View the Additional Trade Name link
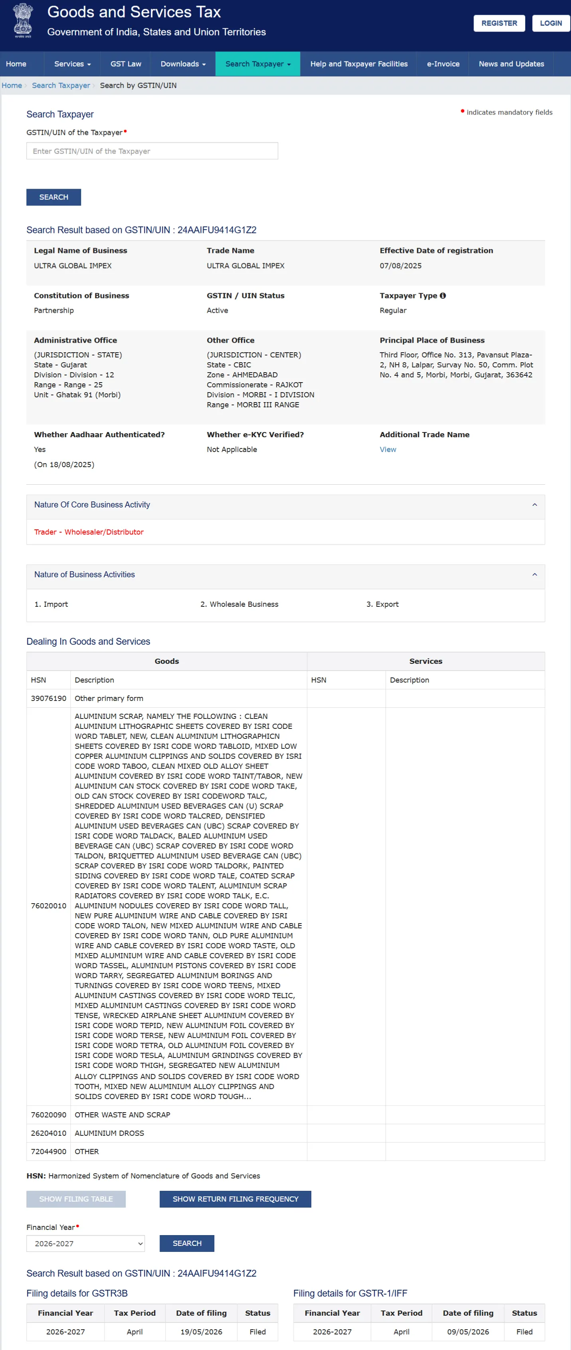The height and width of the screenshot is (1350, 571). click(x=388, y=450)
